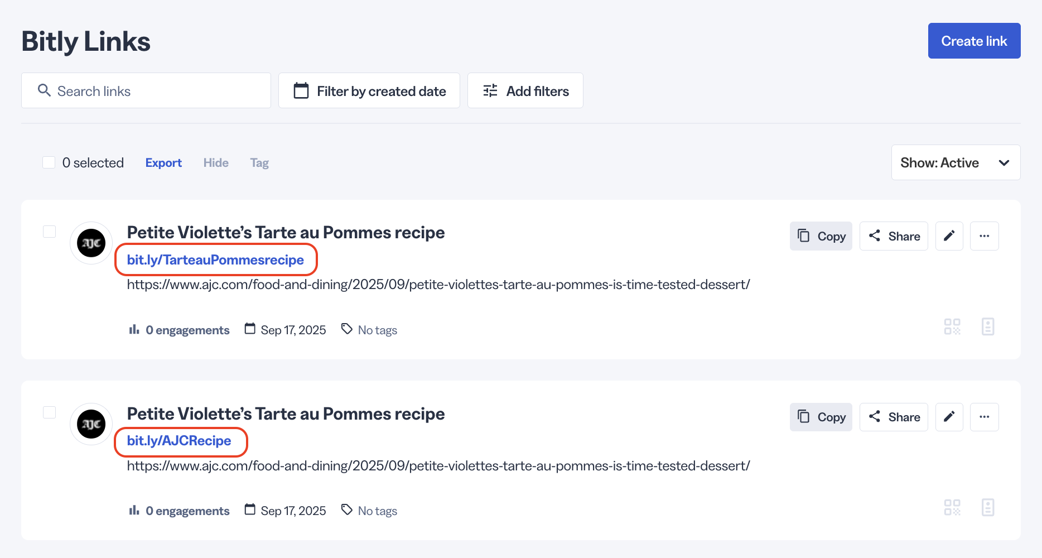Check the select-all checkbox
The width and height of the screenshot is (1042, 558).
[x=49, y=162]
